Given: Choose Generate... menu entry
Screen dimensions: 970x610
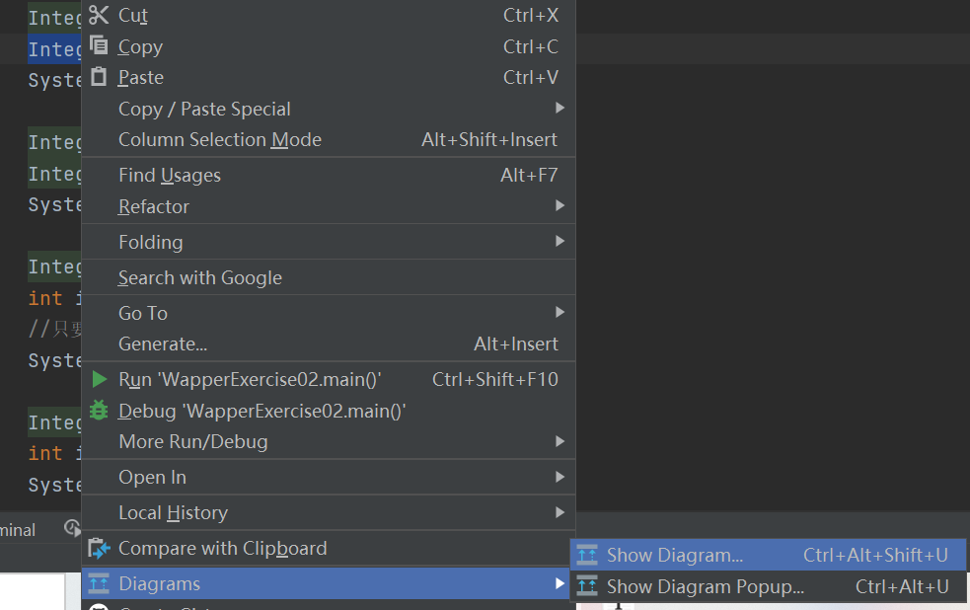Looking at the screenshot, I should [329, 343].
